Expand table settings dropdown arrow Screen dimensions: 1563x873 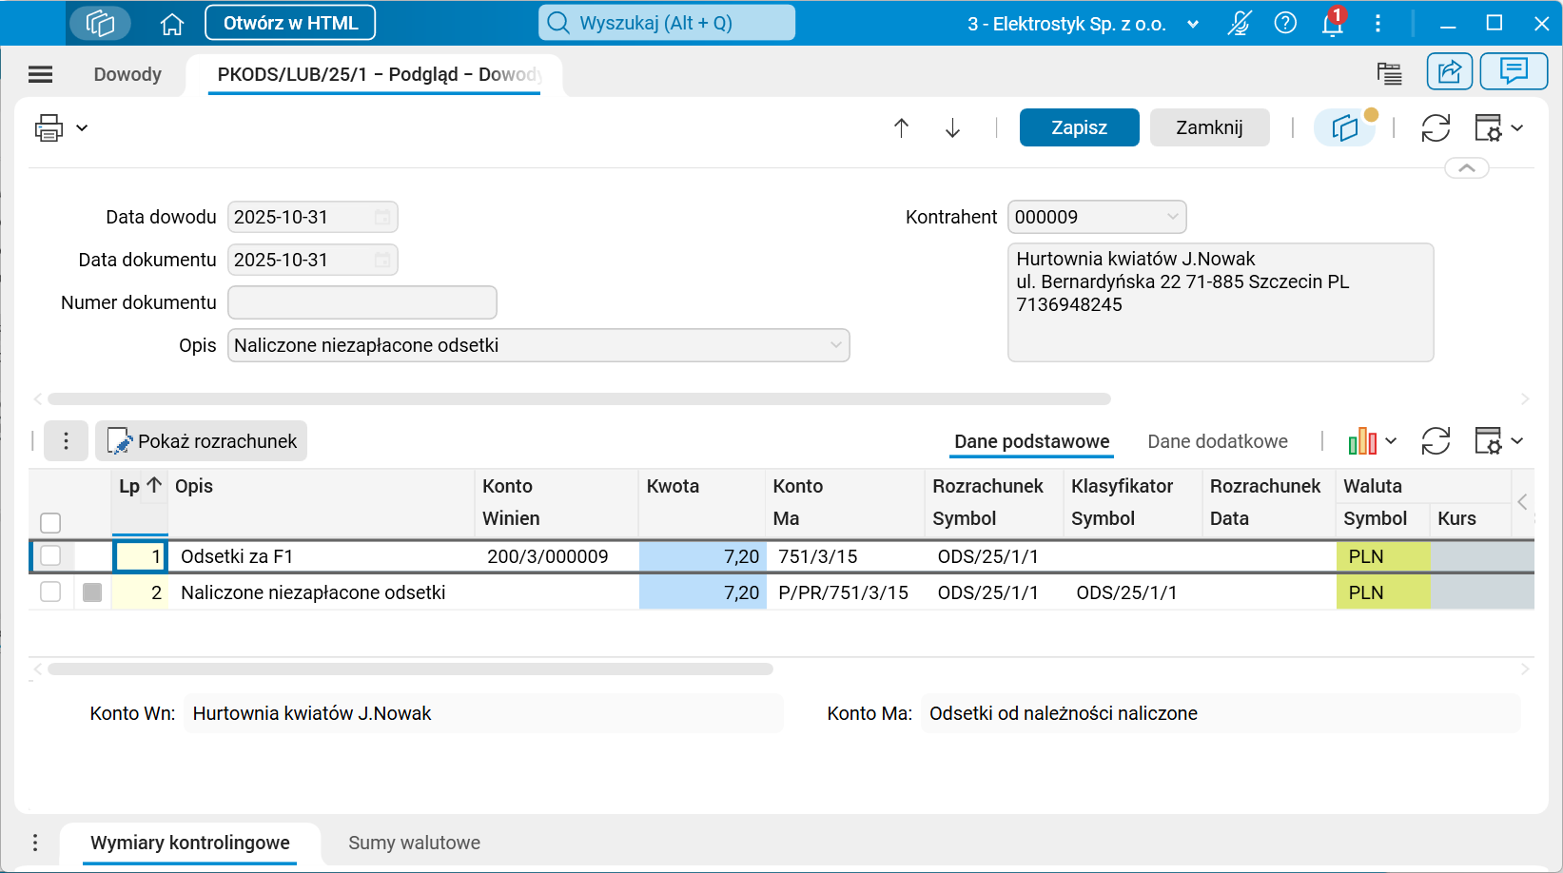click(1516, 441)
